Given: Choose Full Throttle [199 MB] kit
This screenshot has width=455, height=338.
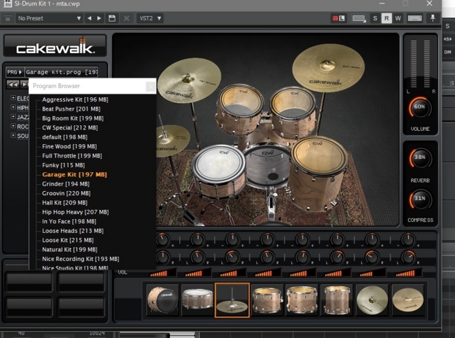Looking at the screenshot, I should (x=72, y=156).
